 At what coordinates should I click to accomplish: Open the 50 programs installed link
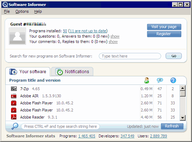[65, 31]
